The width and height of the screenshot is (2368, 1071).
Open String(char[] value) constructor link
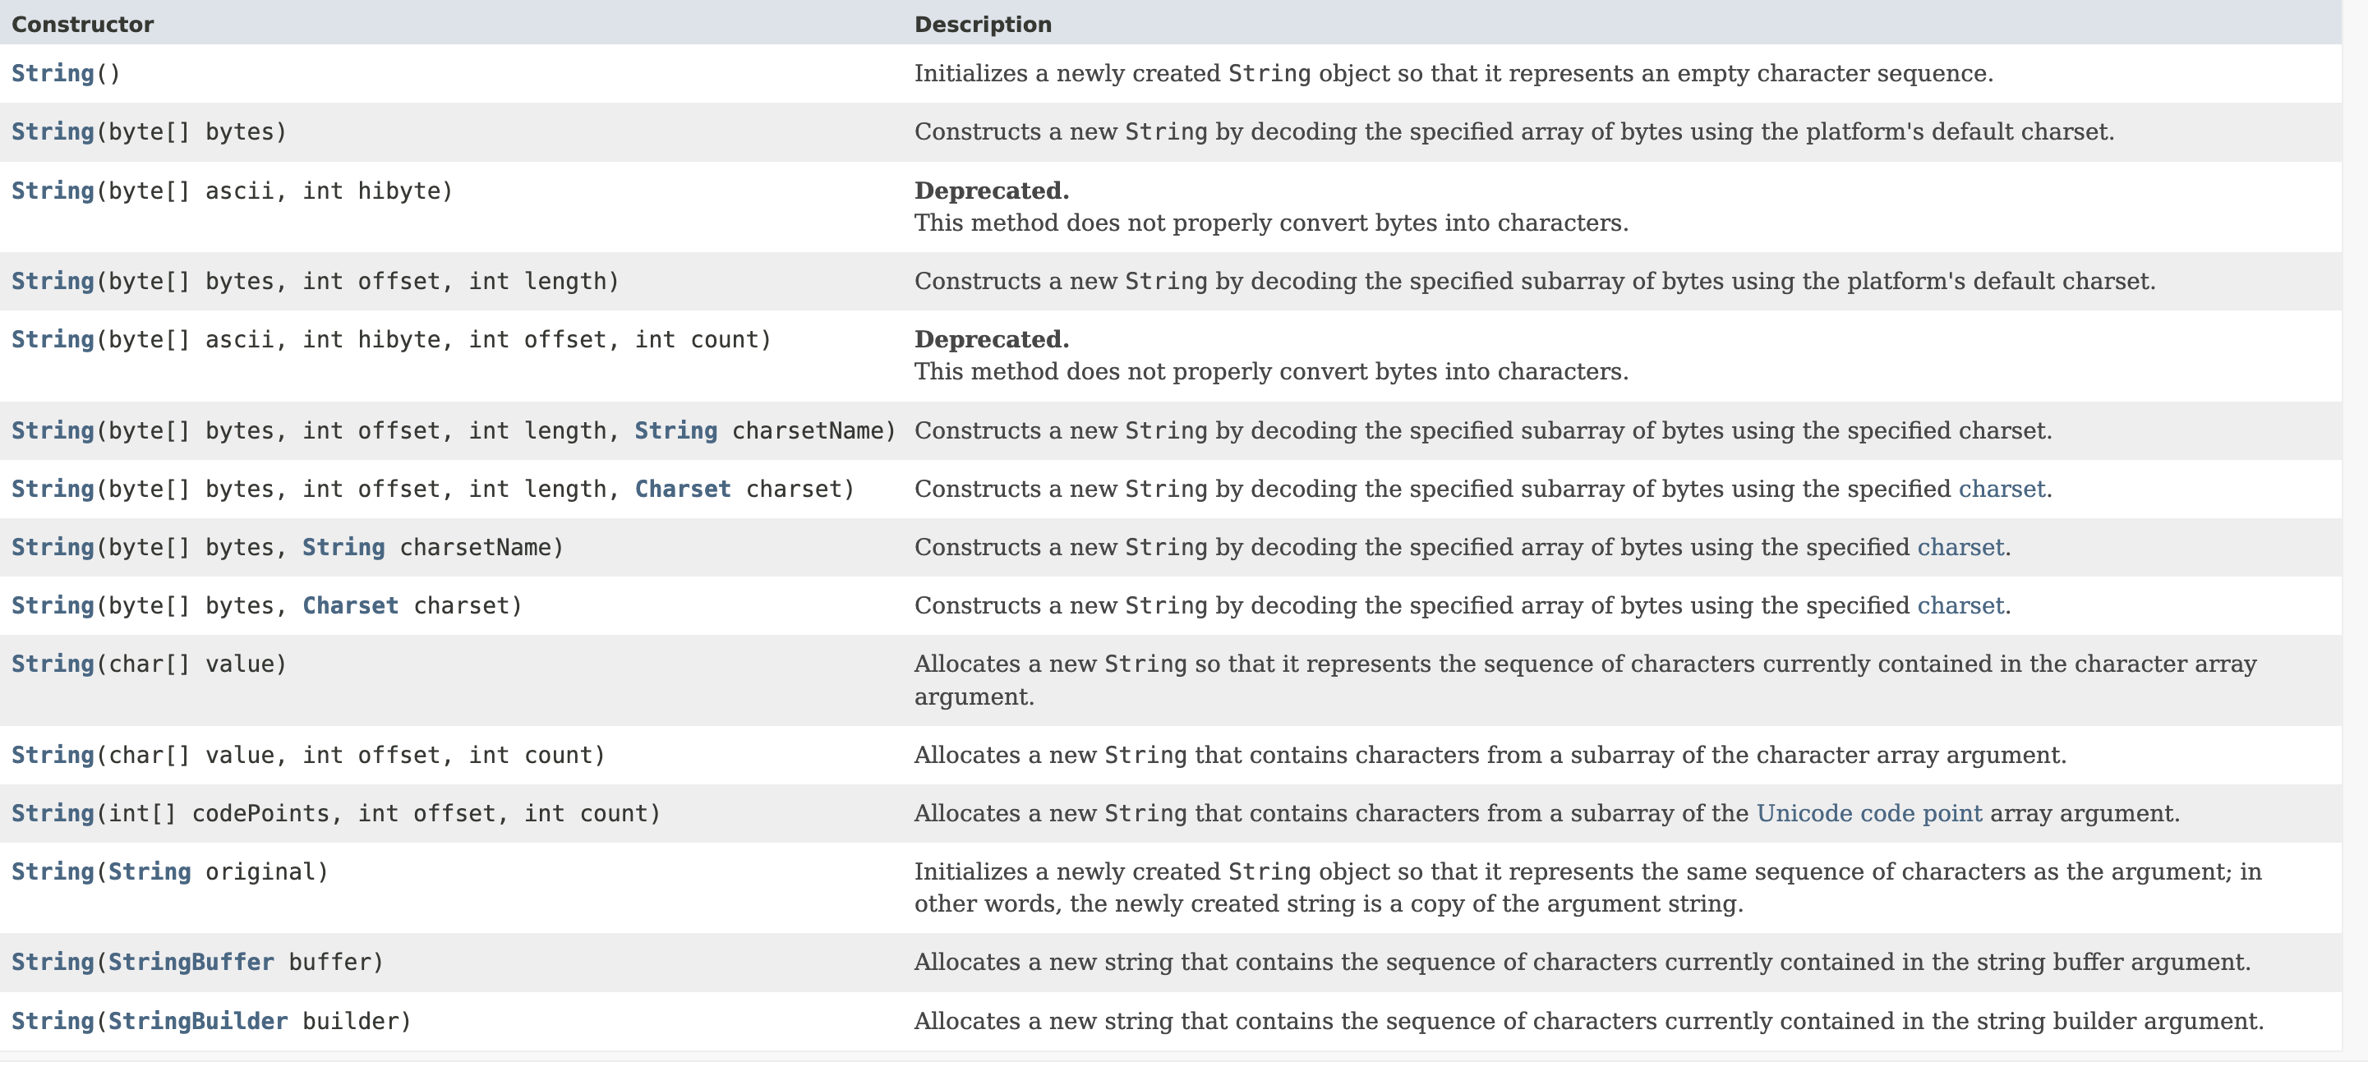tap(53, 664)
